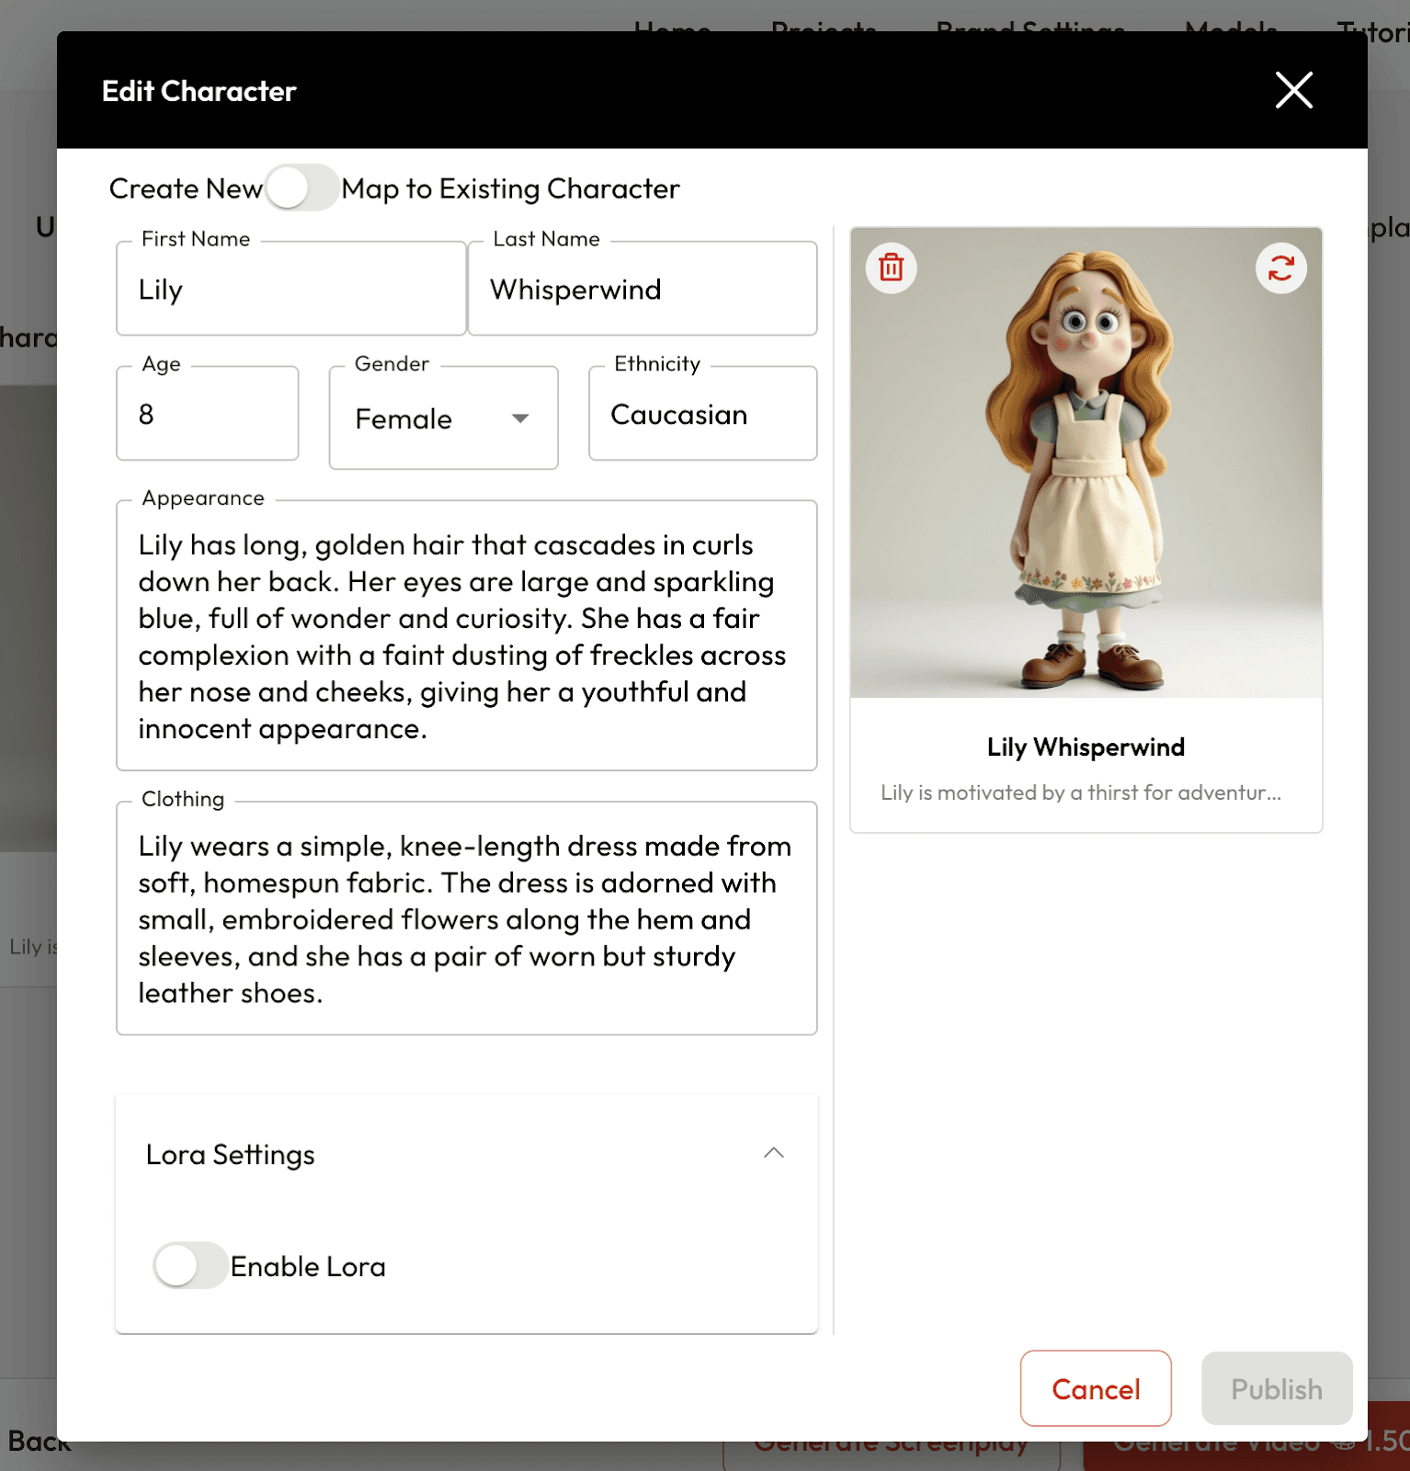The width and height of the screenshot is (1410, 1471).
Task: Select the Age input field
Action: coord(207,414)
